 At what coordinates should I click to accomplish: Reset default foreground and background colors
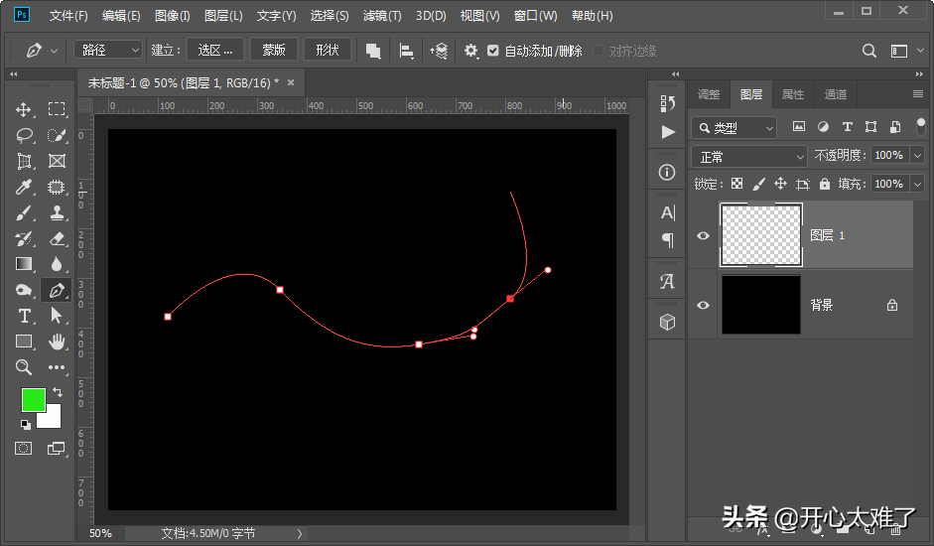click(x=26, y=425)
